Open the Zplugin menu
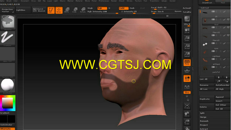The width and height of the screenshot is (231, 130). coord(164,1)
